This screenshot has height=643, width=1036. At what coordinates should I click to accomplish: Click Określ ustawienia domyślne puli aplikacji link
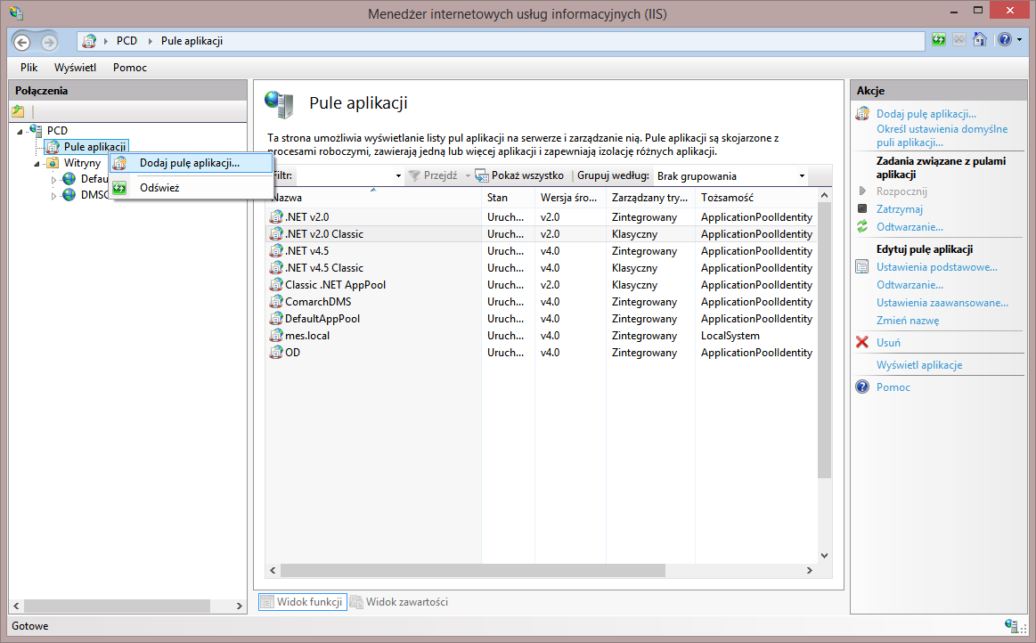point(942,135)
